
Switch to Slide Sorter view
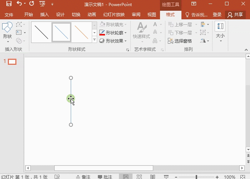tap(139, 177)
